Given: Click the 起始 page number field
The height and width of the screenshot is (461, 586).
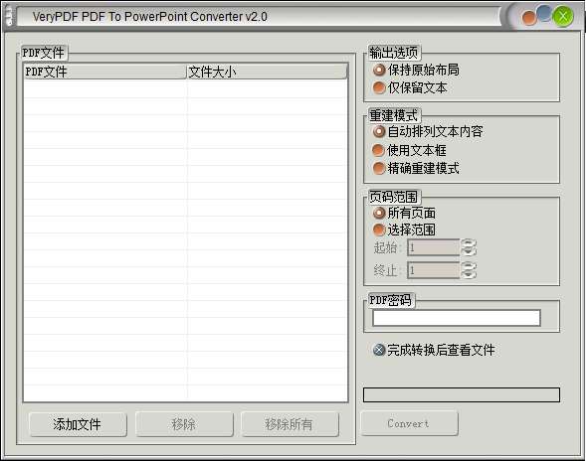Looking at the screenshot, I should (433, 247).
